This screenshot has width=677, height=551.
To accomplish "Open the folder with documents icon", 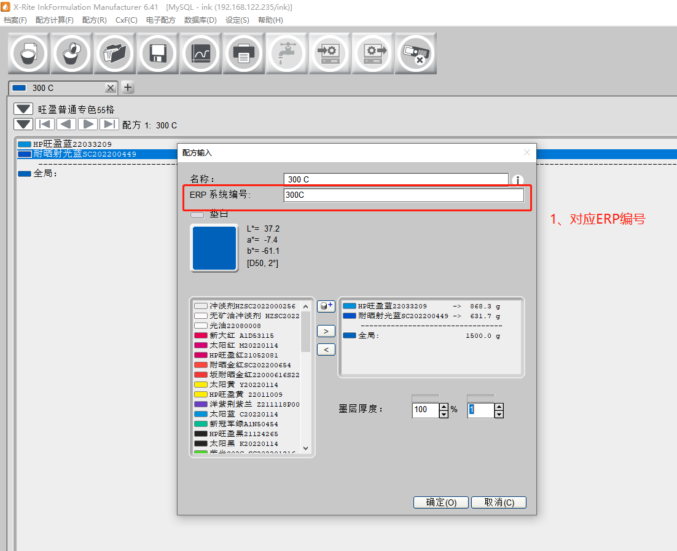I will pos(115,53).
